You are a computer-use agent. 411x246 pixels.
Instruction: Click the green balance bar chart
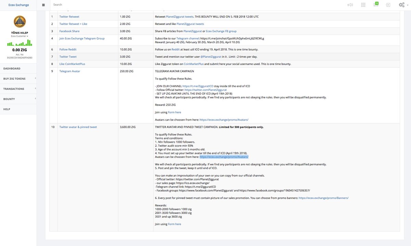click(20, 43)
